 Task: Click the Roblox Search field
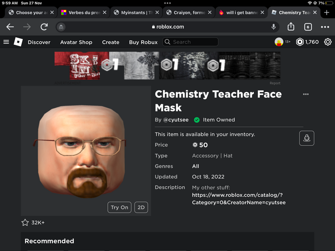point(190,42)
